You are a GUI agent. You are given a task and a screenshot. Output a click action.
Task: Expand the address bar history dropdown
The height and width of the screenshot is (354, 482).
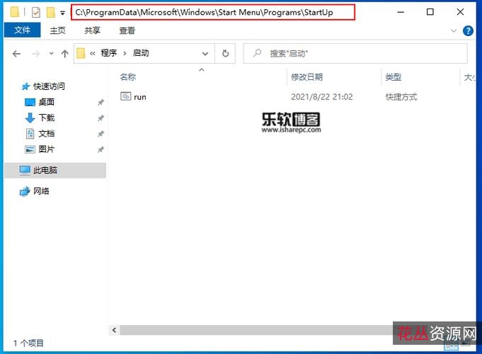(205, 54)
